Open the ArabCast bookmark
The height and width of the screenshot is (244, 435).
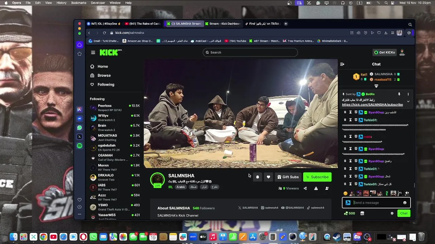pos(206,41)
